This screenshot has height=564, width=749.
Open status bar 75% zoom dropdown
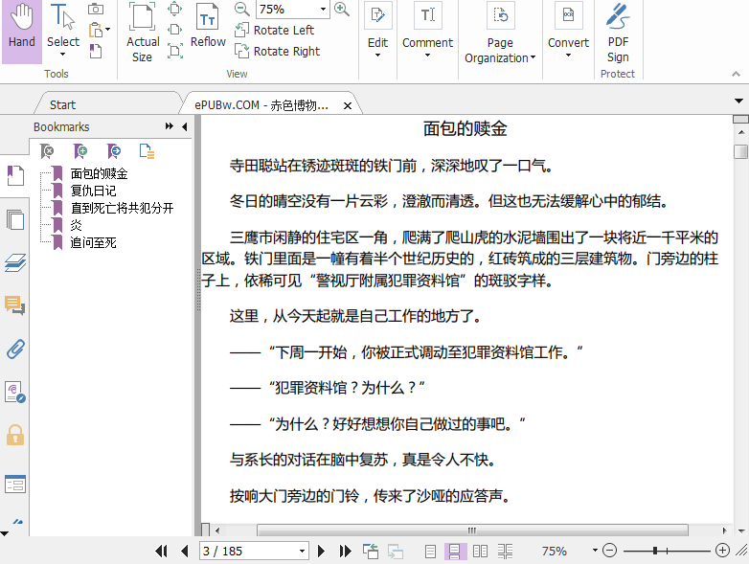tap(595, 551)
